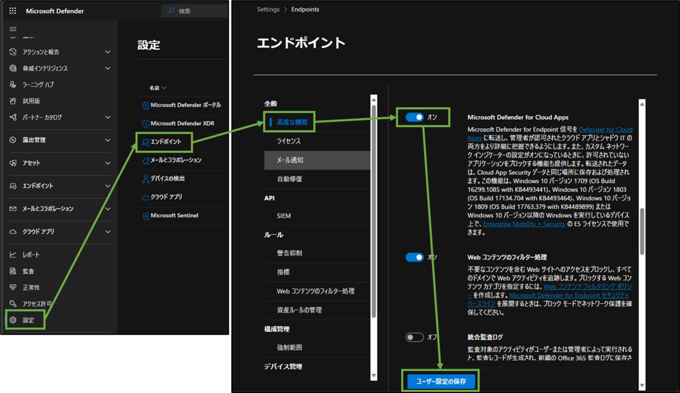Enable the 統合監査ログ toggle

tap(415, 337)
